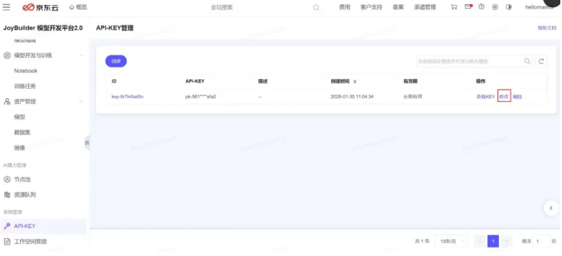Click the help question mark icon

(481, 7)
